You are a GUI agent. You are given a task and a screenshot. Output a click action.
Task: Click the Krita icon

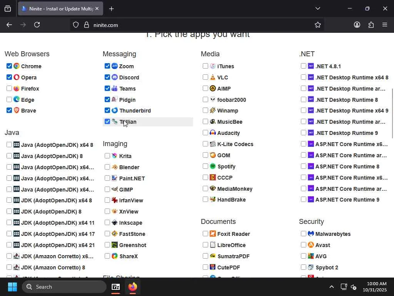pyautogui.click(x=115, y=156)
